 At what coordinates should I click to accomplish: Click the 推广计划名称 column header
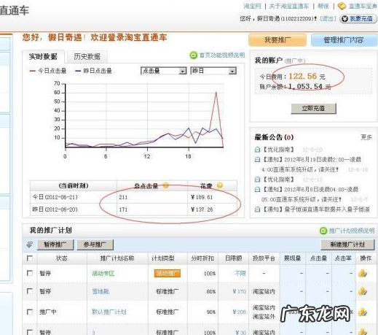coord(117,258)
